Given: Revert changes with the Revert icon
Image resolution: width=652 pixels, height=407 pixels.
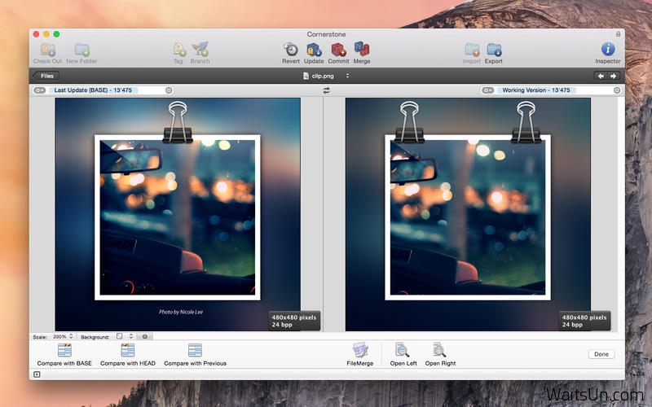Looking at the screenshot, I should click(291, 50).
